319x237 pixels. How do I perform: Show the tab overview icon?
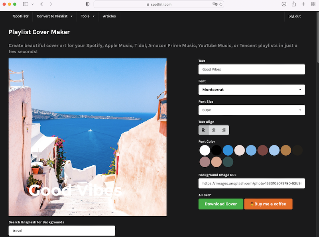pos(313,4)
